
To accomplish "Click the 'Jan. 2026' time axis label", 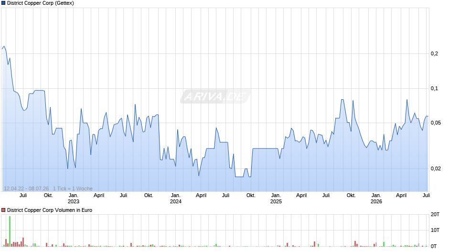I will click(376, 199).
